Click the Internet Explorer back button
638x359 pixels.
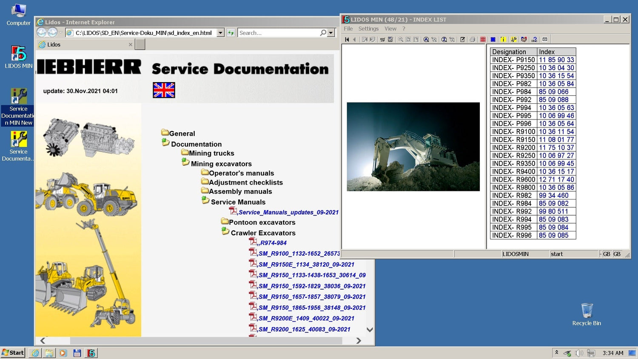pos(41,32)
